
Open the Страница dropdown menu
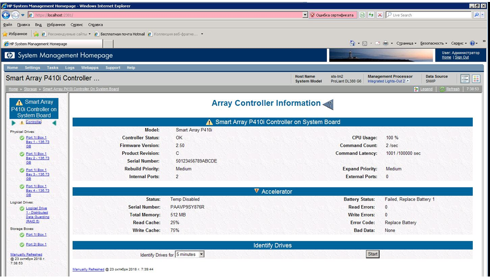(x=406, y=43)
